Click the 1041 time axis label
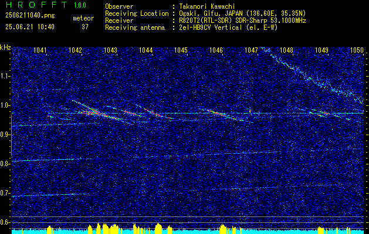Image resolution: width=369 pixels, height=234 pixels. point(40,50)
